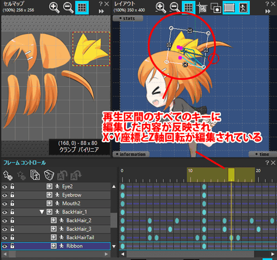277x260 pixels.
Task: Expand attributes of Ribbon part
Action: click(x=54, y=246)
